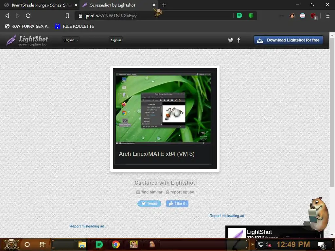The image size is (335, 251).
Task: Click Download Lightshot for free button
Action: point(289,40)
